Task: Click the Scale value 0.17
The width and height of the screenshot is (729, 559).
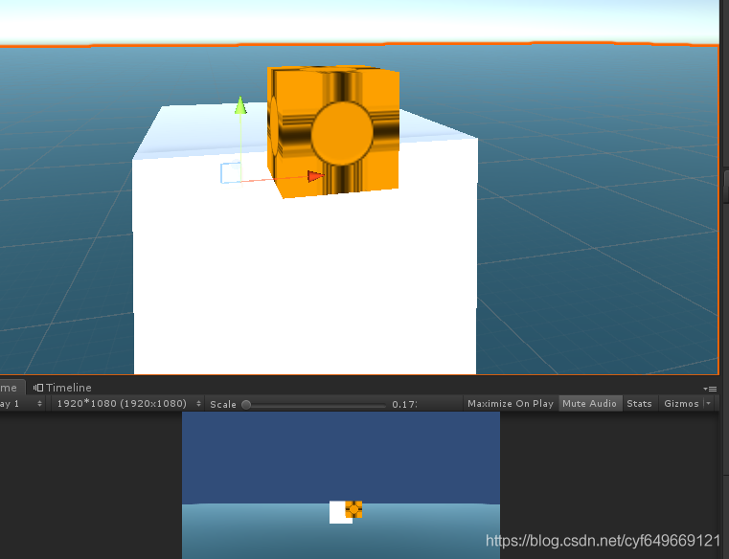Action: (x=403, y=404)
